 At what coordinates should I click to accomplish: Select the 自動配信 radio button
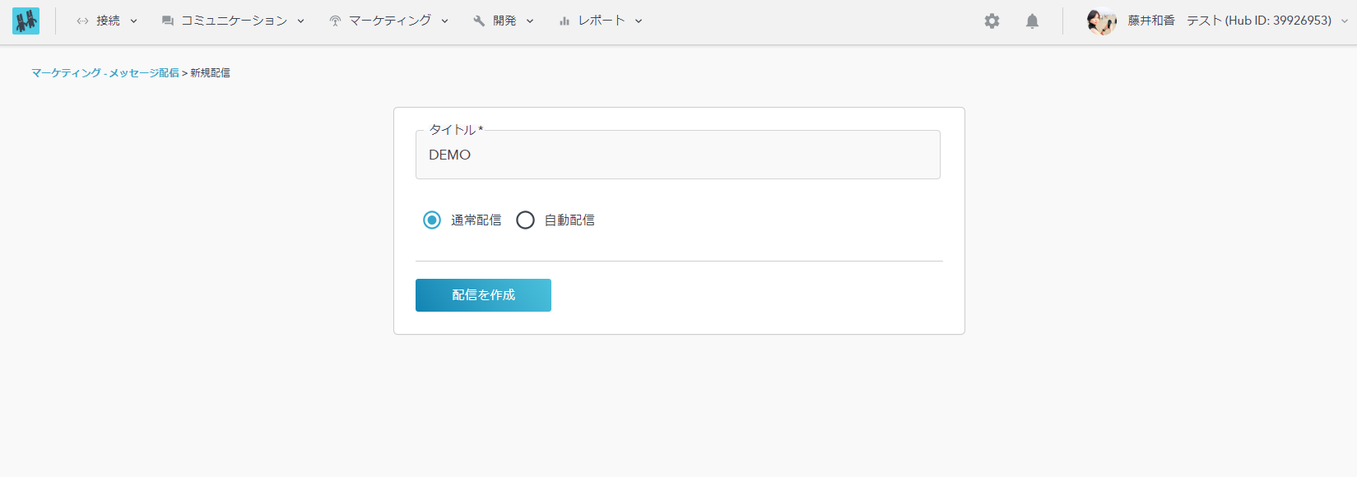coord(525,220)
